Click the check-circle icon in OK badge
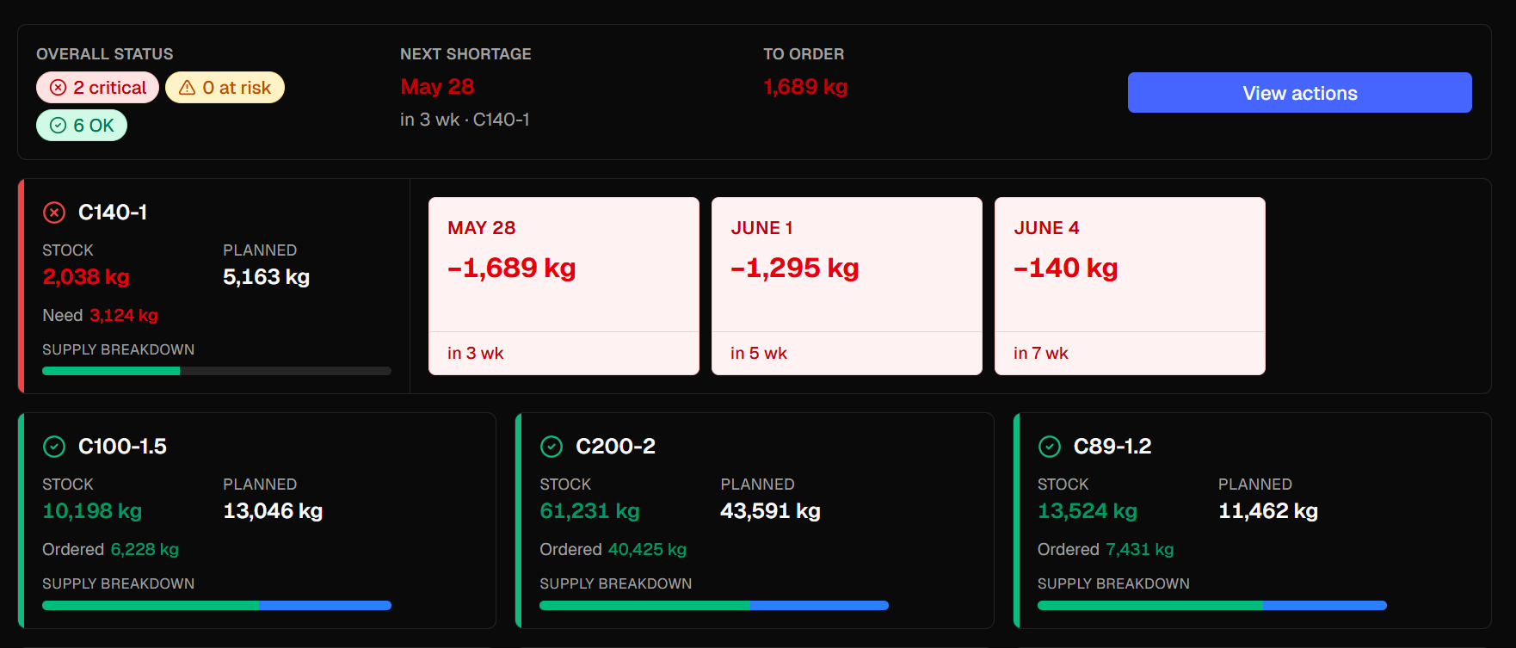The image size is (1516, 648). pyautogui.click(x=58, y=126)
